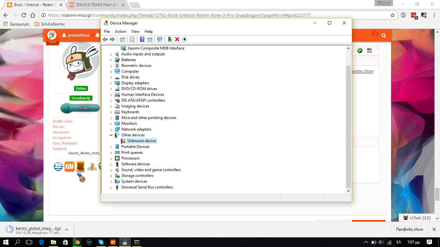Viewport: 440px width, 247px height.
Task: Open the View menu in Device Manager
Action: [135, 32]
